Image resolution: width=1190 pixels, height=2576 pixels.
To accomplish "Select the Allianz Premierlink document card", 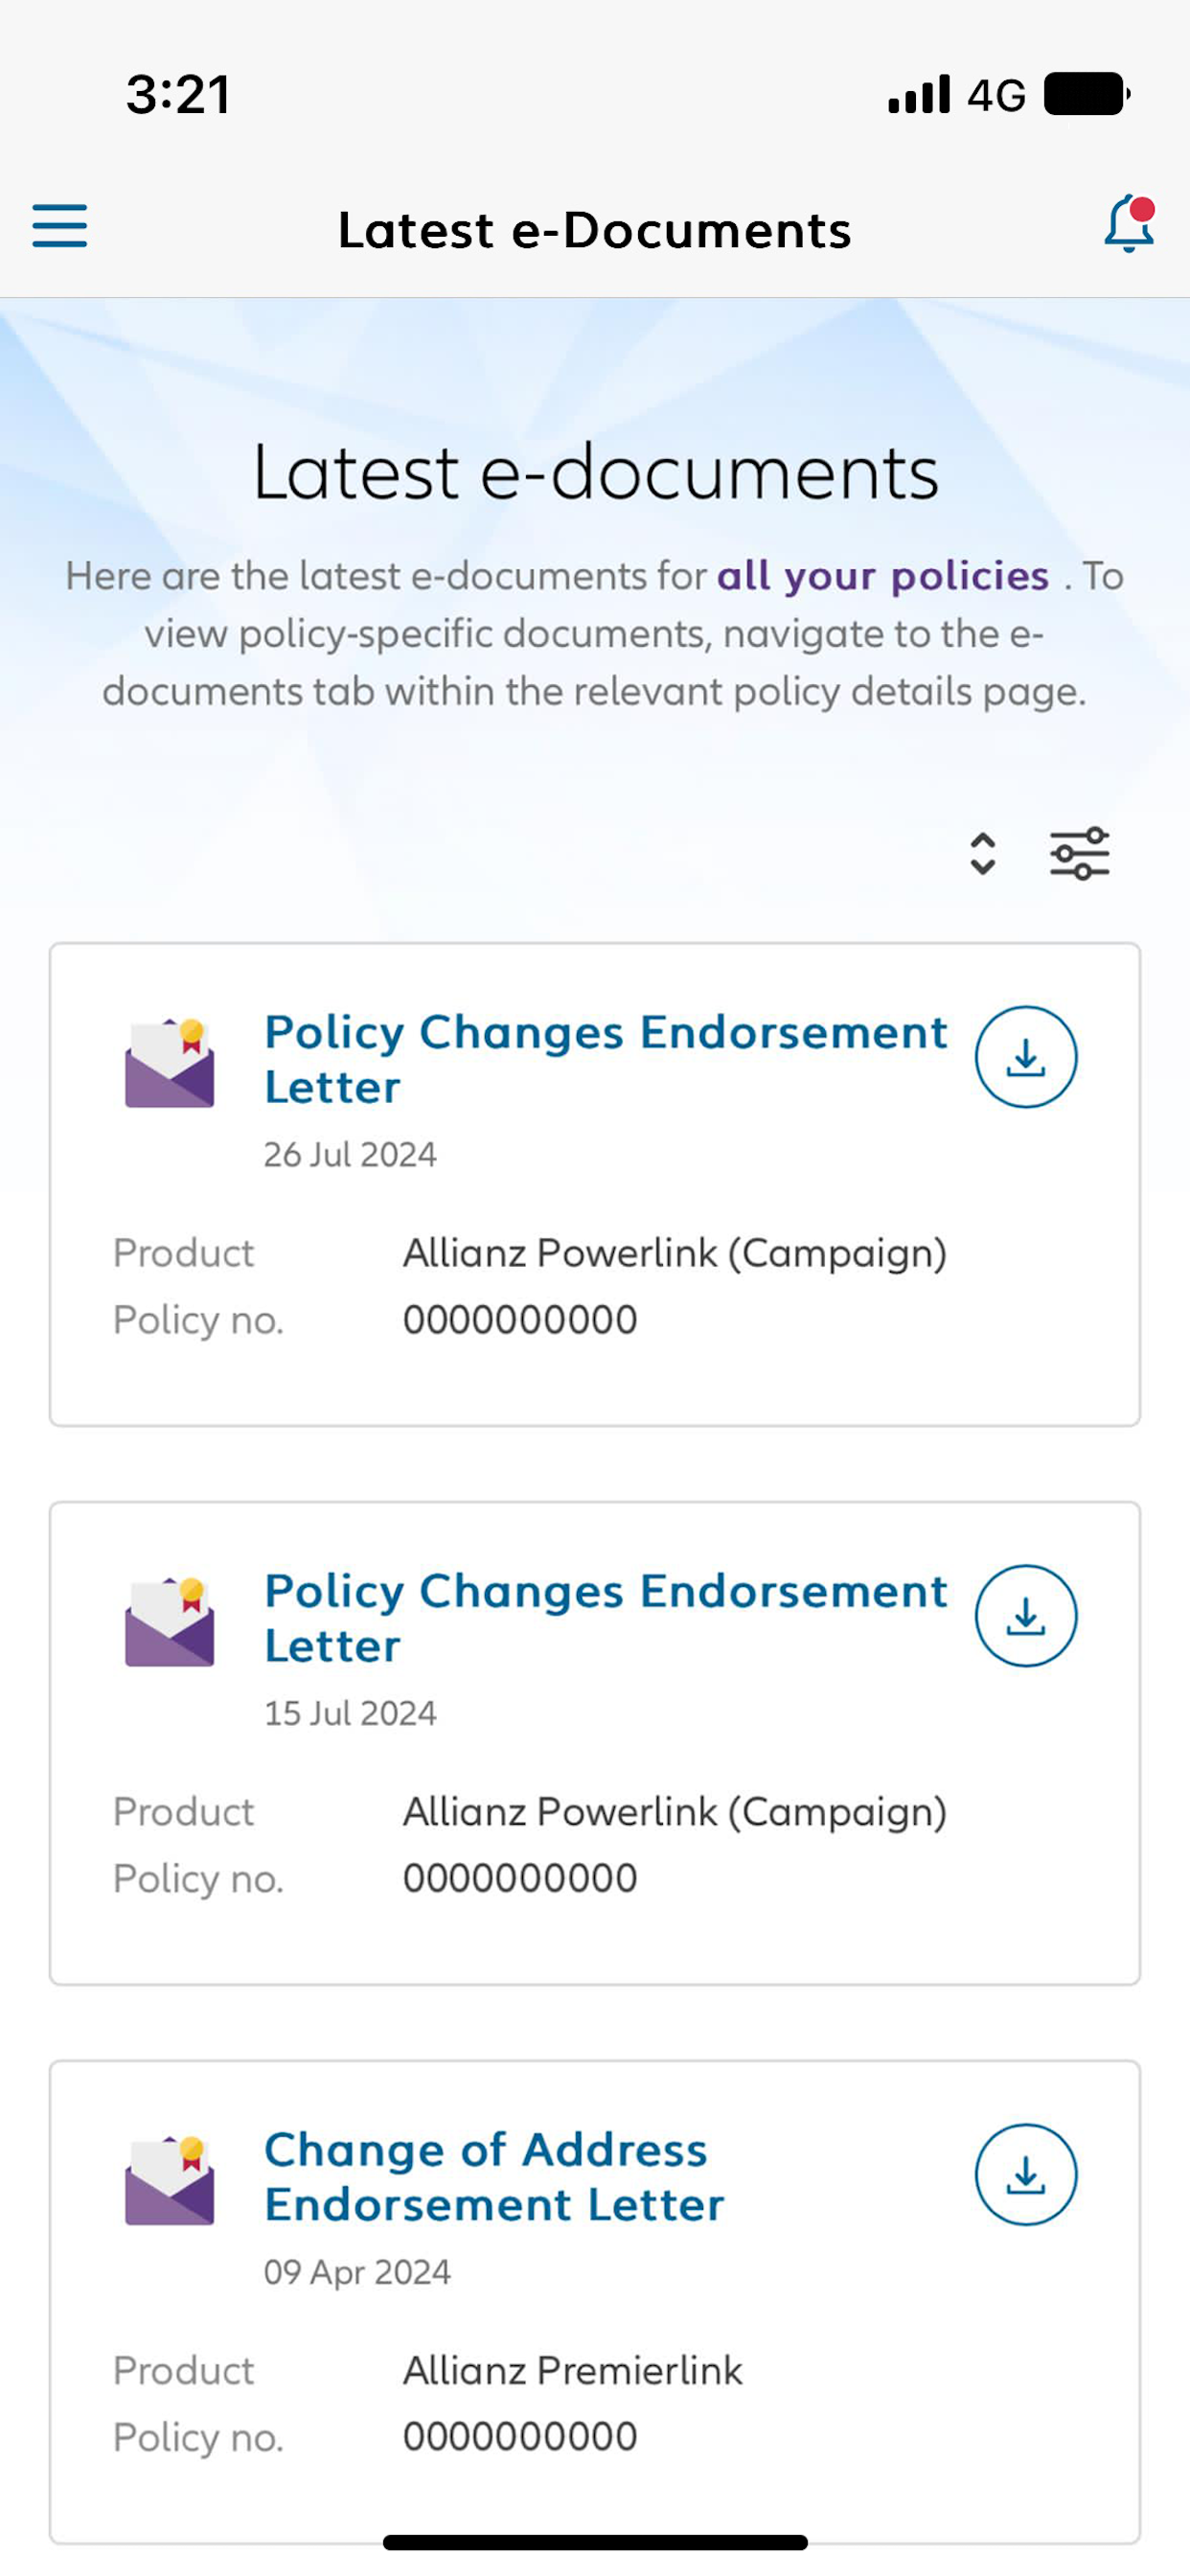I will pyautogui.click(x=595, y=2302).
